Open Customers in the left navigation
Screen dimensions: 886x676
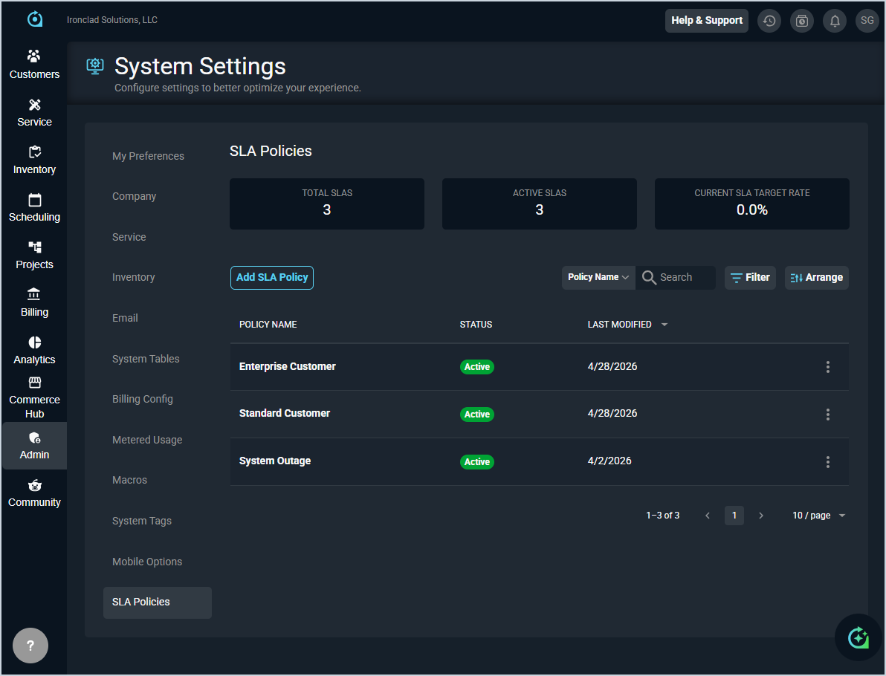point(34,65)
